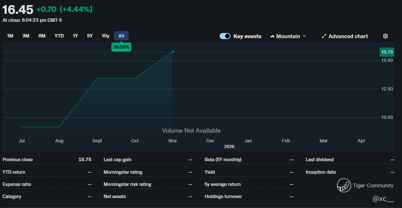
Task: Choose the YTD range tab
Action: pos(59,36)
